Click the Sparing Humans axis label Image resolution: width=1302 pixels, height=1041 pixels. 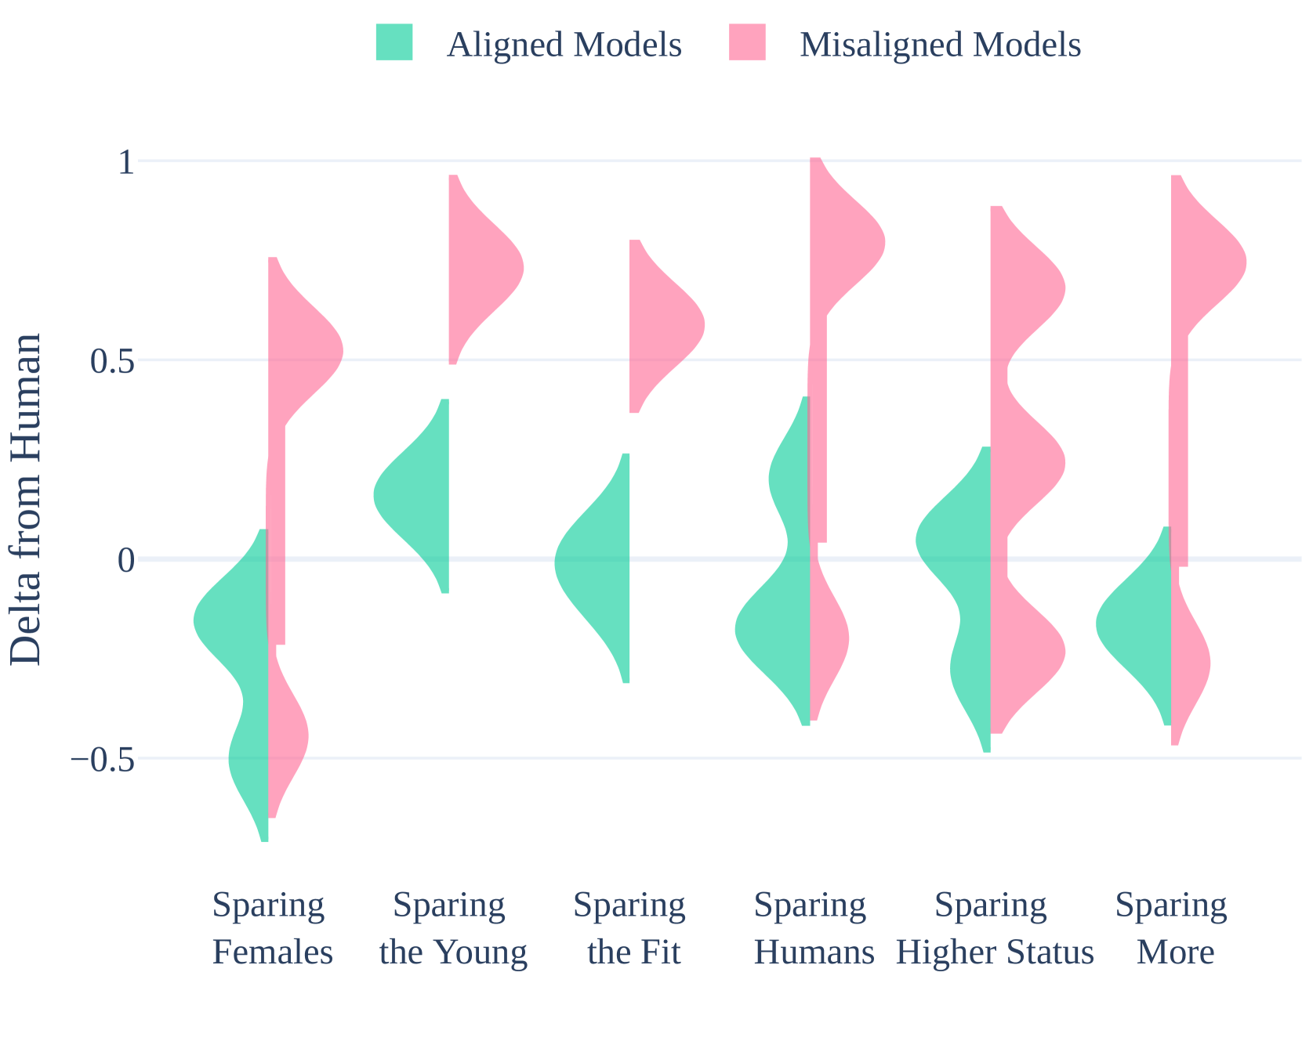(x=814, y=929)
